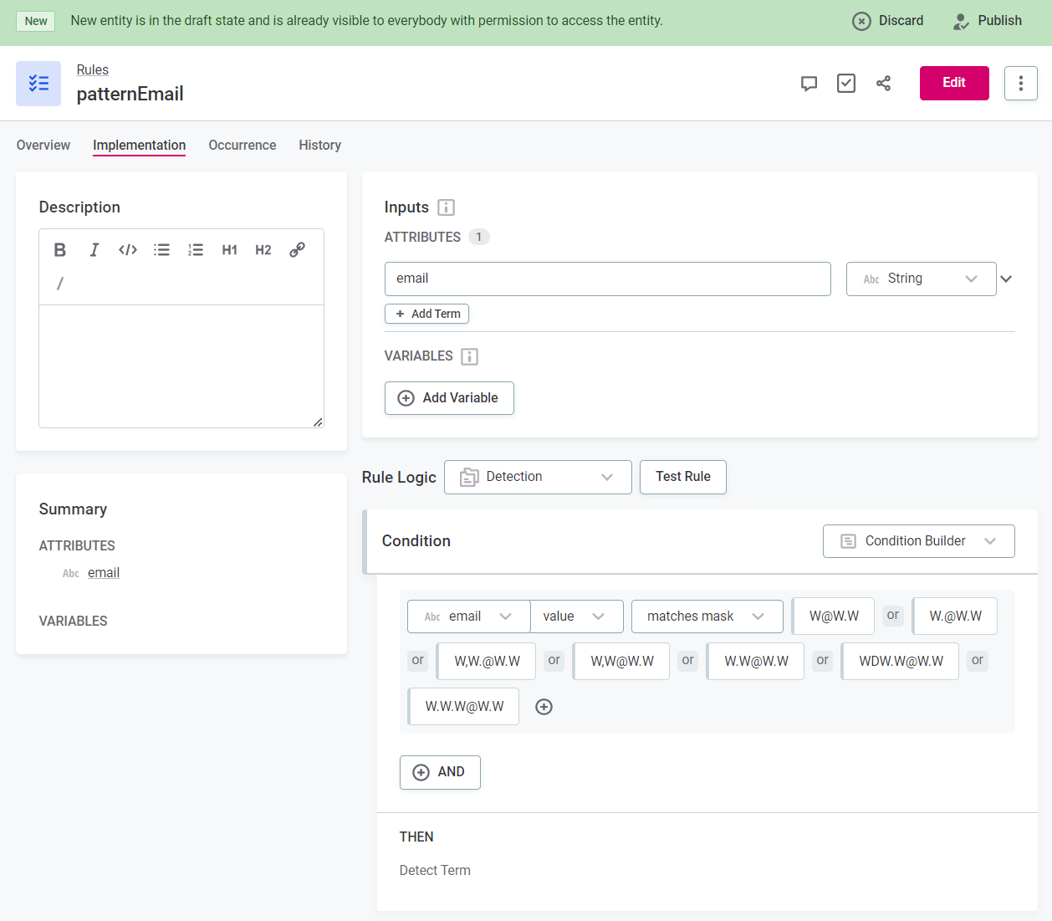Screen dimensions: 1052x921
Task: Open the Condition Builder dropdown
Action: pos(918,541)
